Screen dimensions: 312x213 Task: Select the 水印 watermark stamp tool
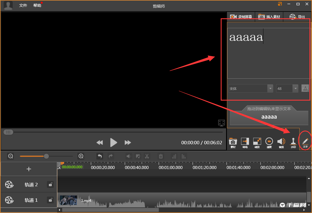[x=293, y=142]
